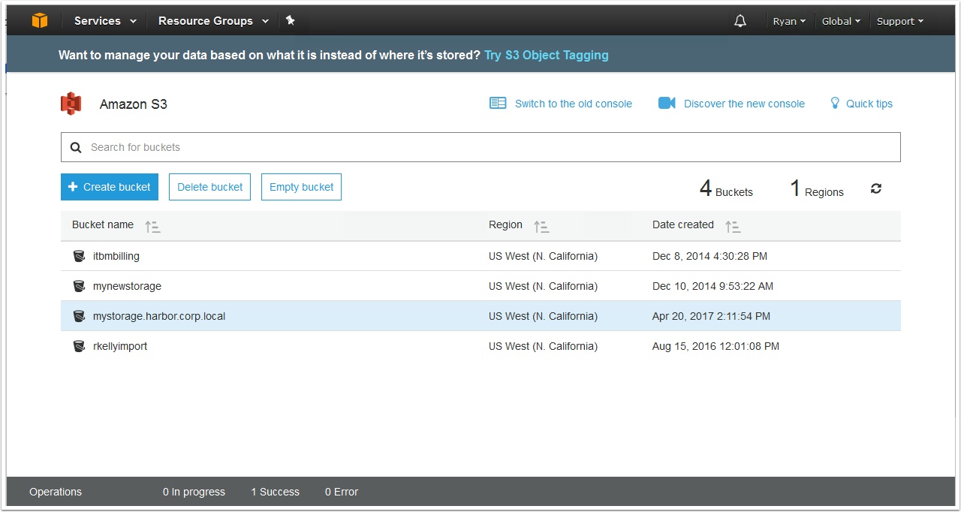Open Discover the new console link
This screenshot has height=512, width=961.
tap(744, 104)
